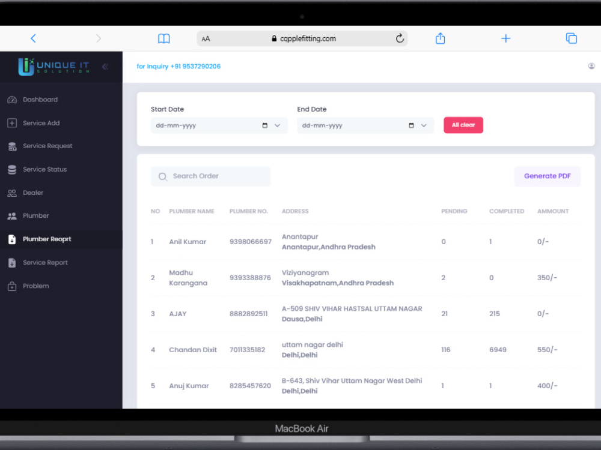The width and height of the screenshot is (601, 450).
Task: Click the phone number 9393388876
Action: (x=250, y=278)
